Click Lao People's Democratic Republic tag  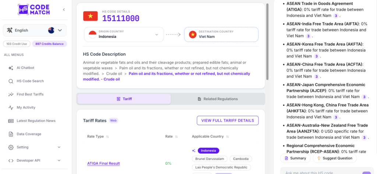click(x=221, y=167)
